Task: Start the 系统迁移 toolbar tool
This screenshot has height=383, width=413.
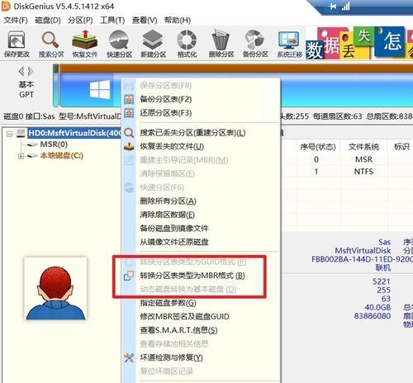Action: pyautogui.click(x=290, y=44)
